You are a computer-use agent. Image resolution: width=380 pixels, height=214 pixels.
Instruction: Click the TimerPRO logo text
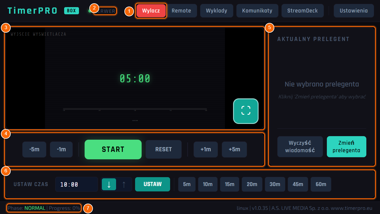tap(32, 11)
